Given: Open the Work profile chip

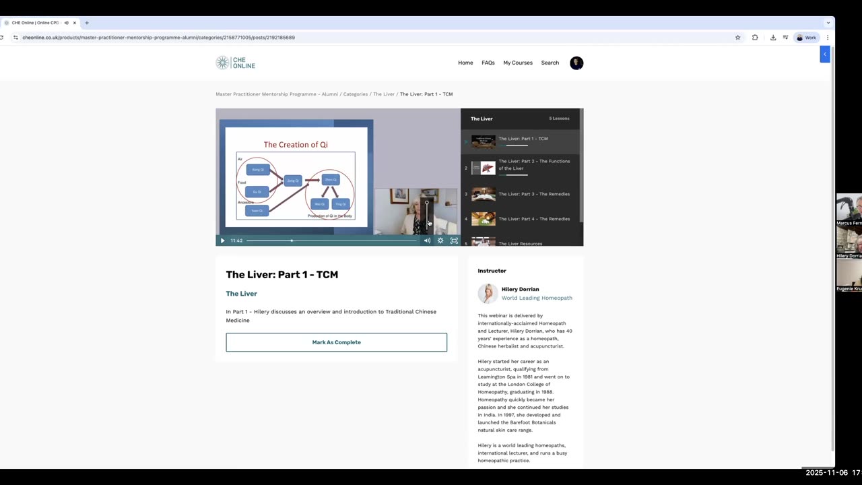Looking at the screenshot, I should [x=806, y=38].
